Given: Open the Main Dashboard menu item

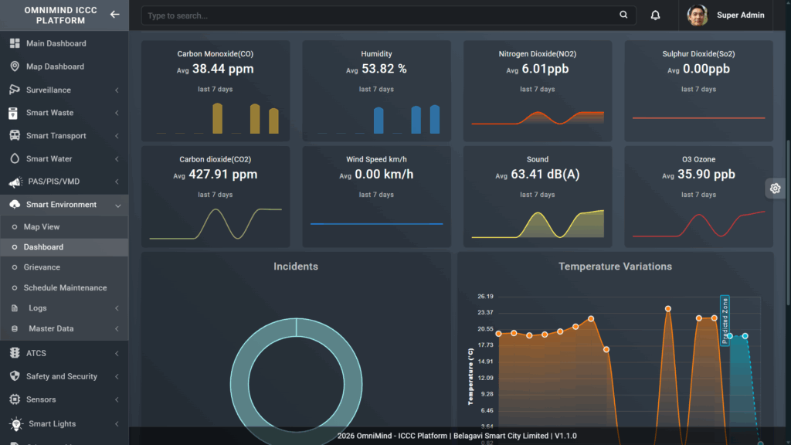Looking at the screenshot, I should click(x=56, y=44).
